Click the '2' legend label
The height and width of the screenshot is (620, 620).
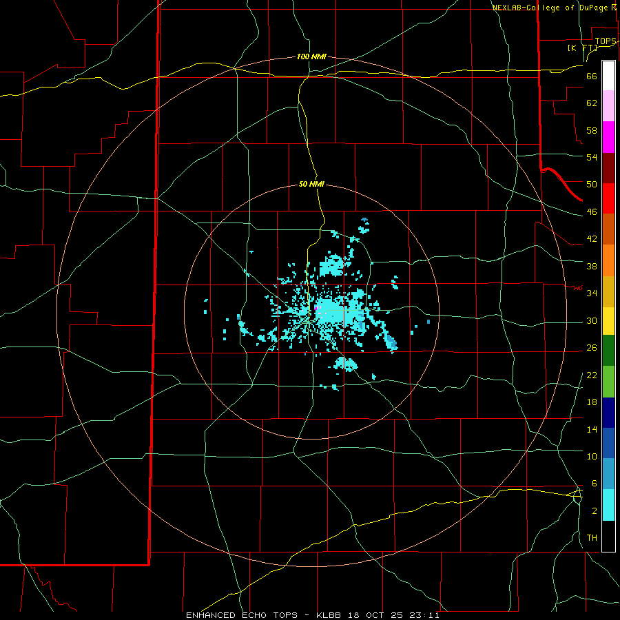(x=595, y=511)
